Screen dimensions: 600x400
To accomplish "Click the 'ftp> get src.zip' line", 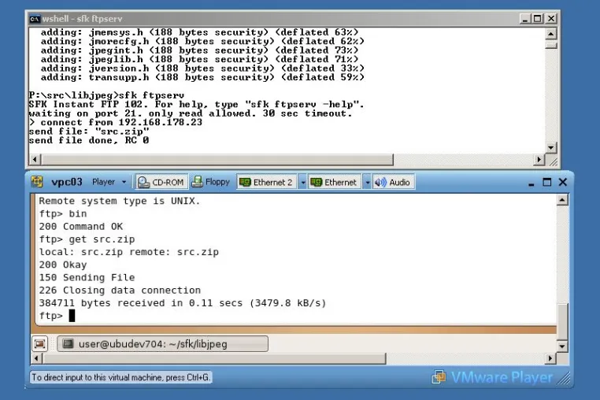I will 87,239.
